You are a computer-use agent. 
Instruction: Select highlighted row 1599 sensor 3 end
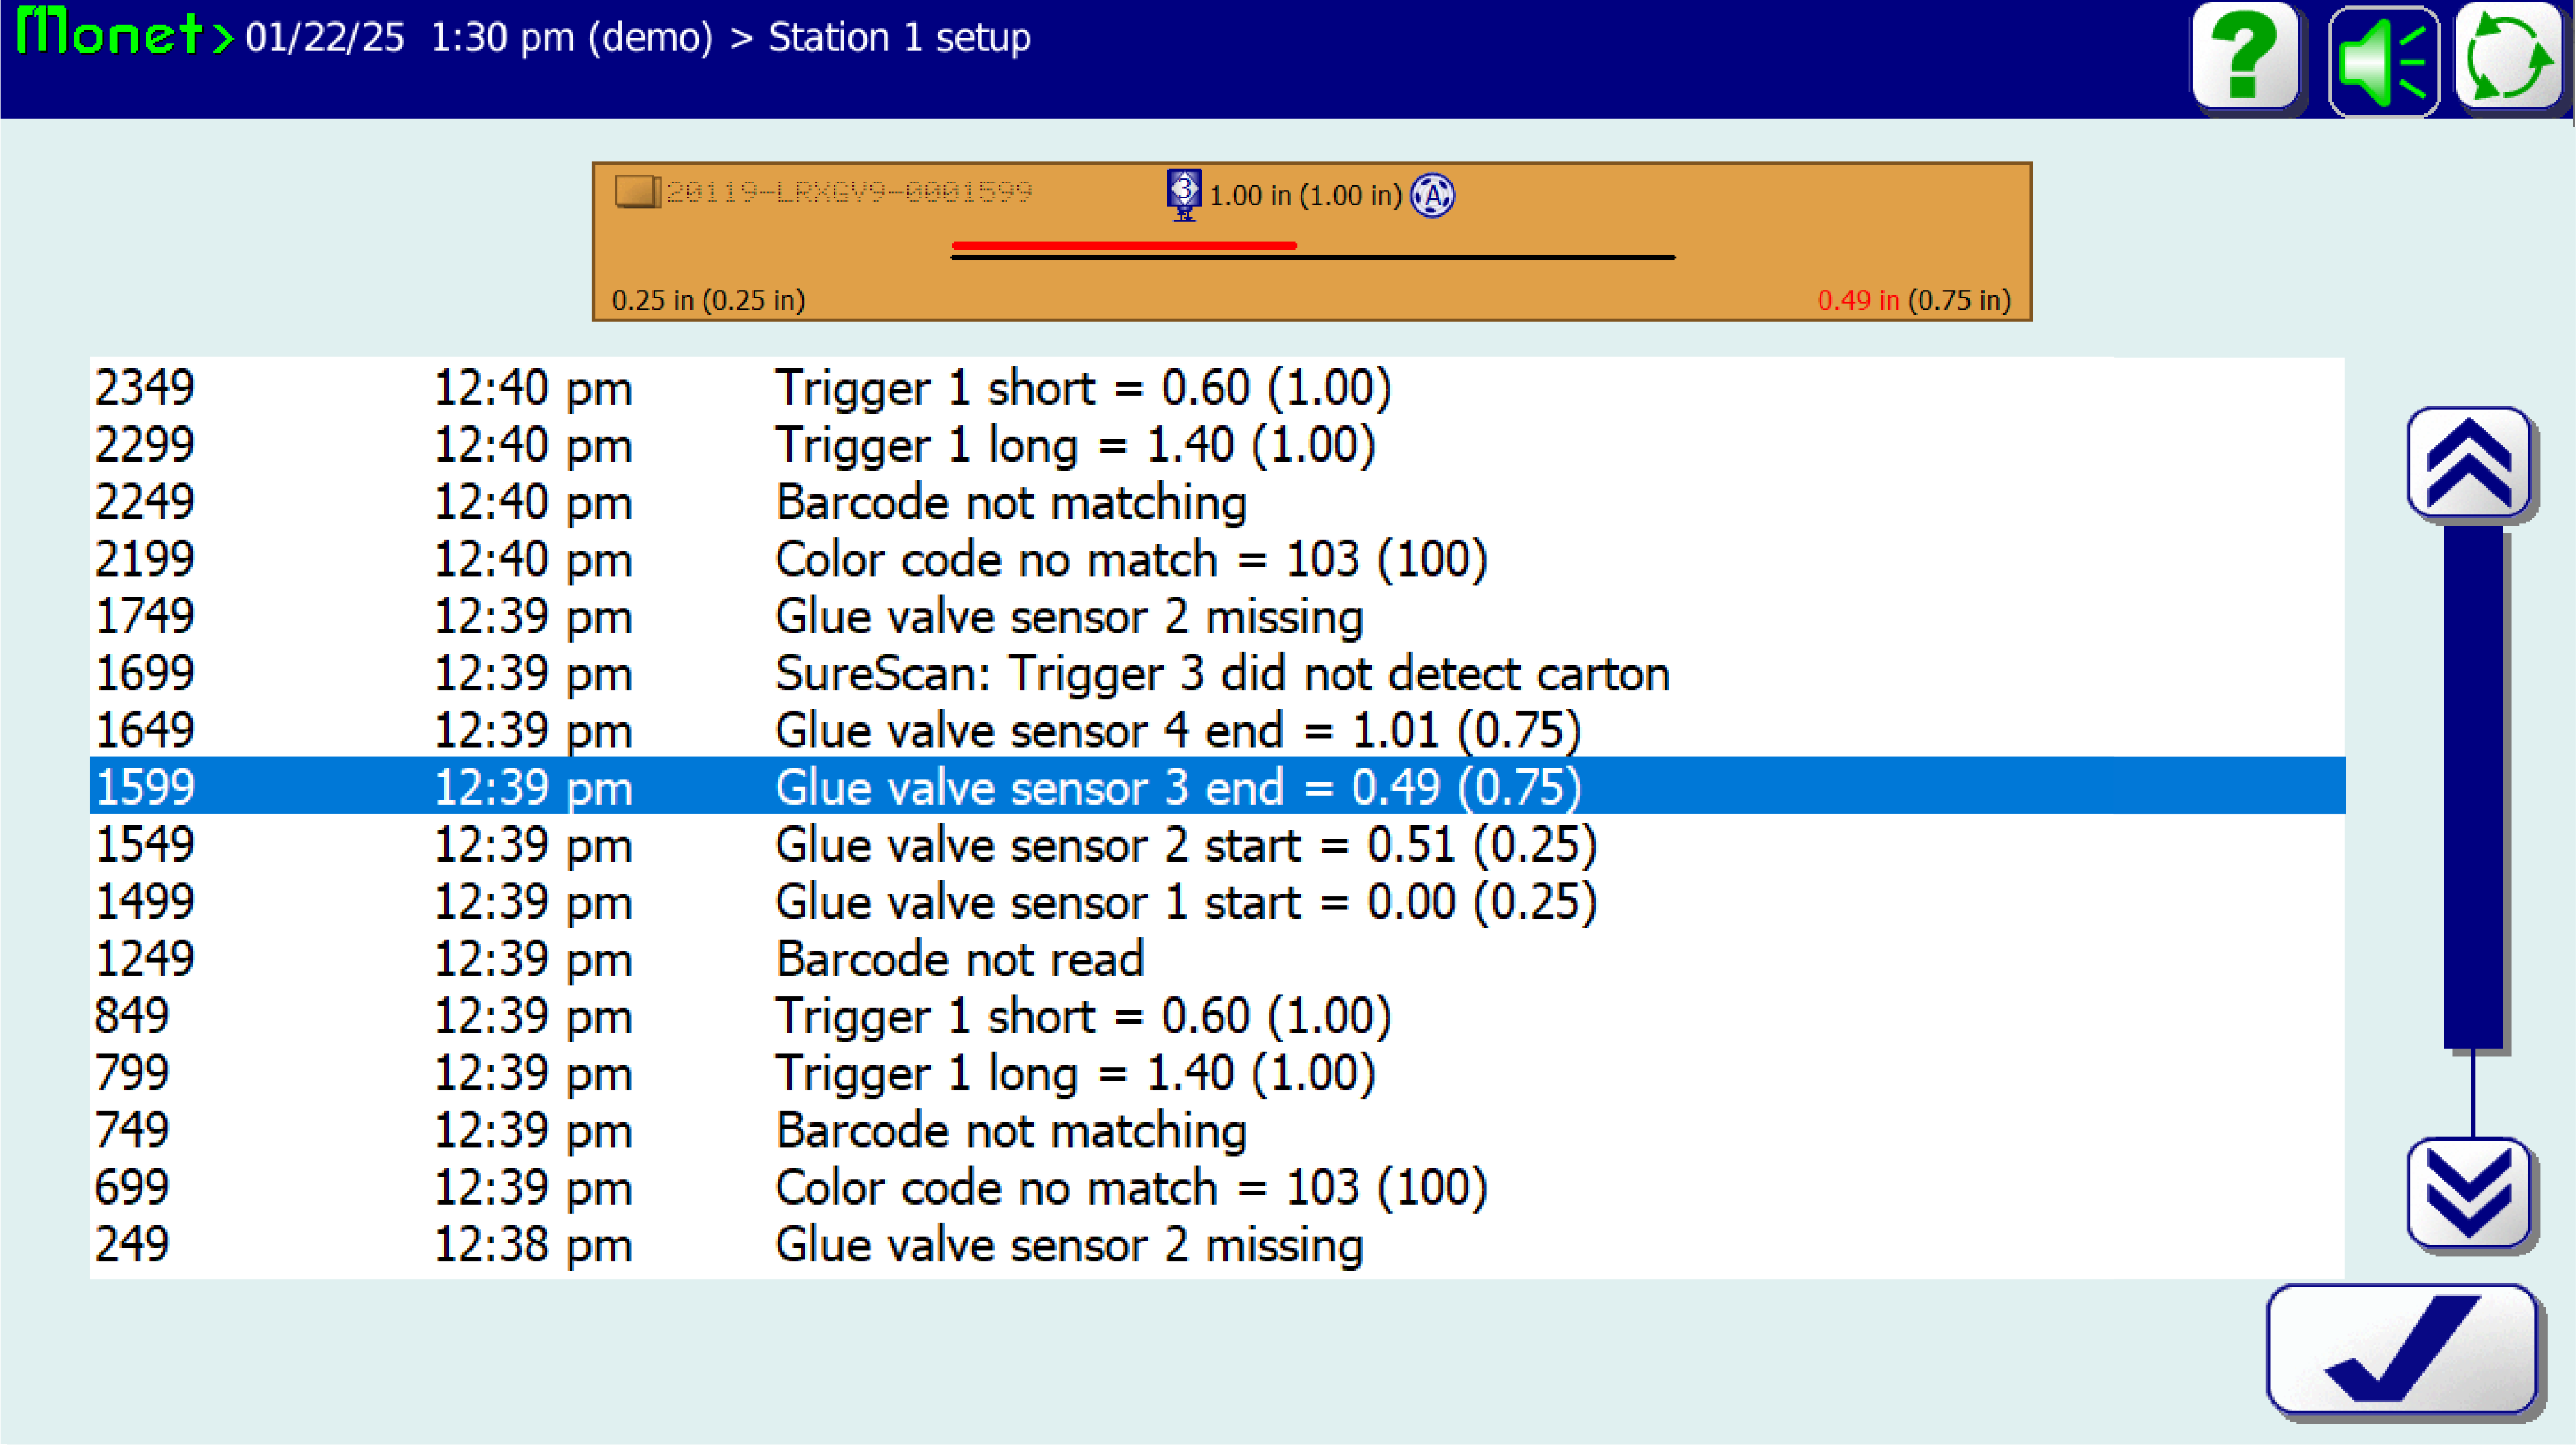coord(1217,787)
